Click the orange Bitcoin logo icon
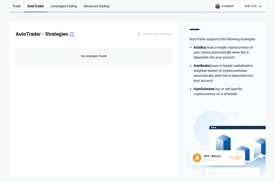The height and width of the screenshot is (182, 275). (x=197, y=158)
